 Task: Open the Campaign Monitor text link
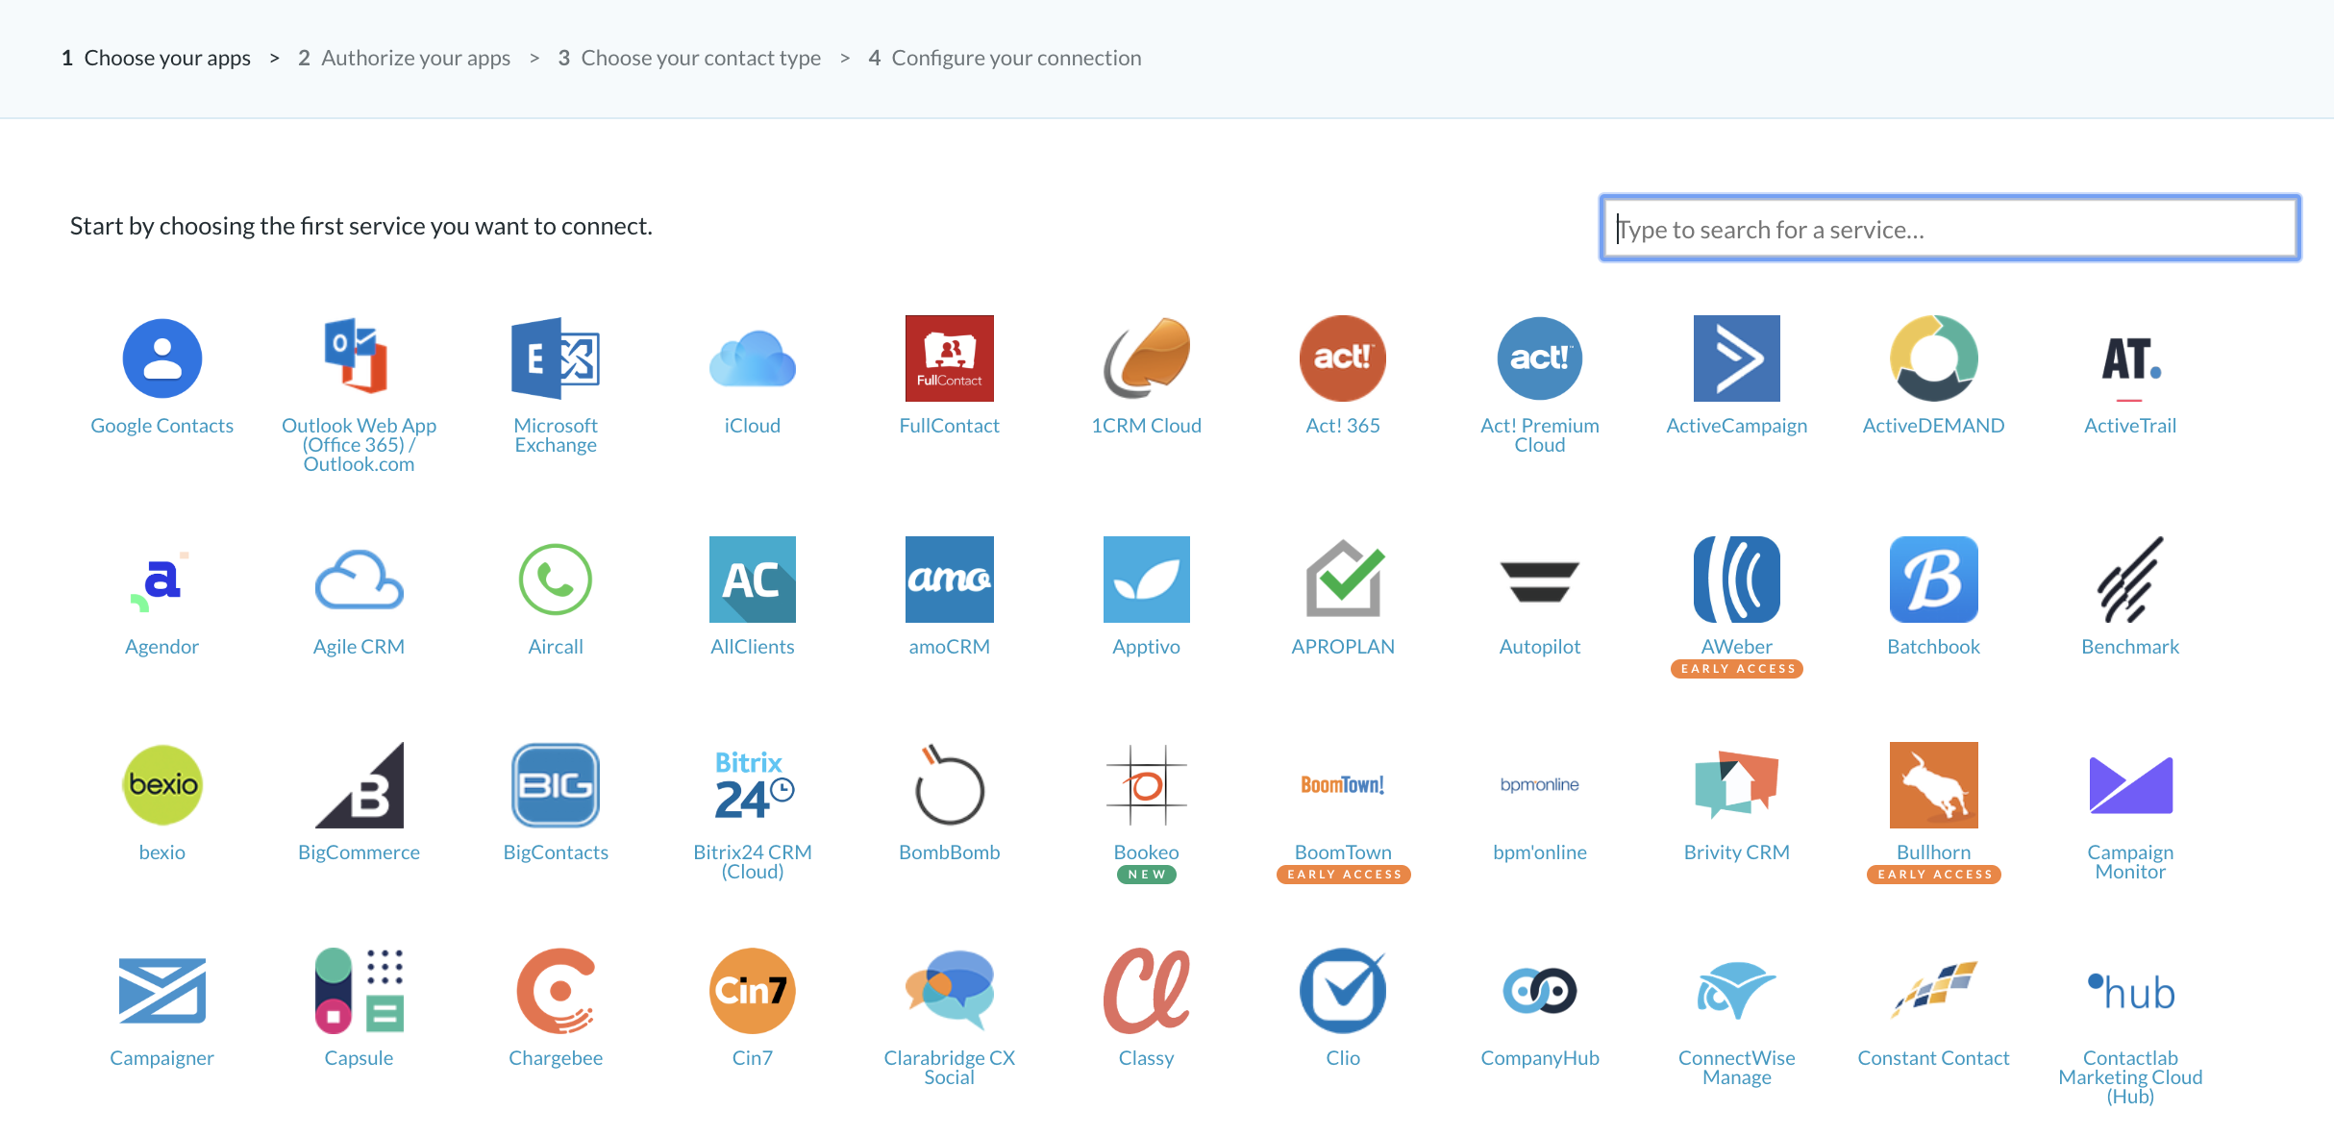(x=2131, y=862)
